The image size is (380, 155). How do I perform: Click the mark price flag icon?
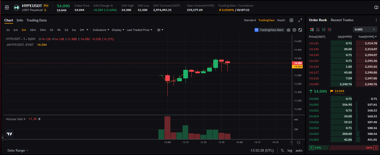click(332, 91)
